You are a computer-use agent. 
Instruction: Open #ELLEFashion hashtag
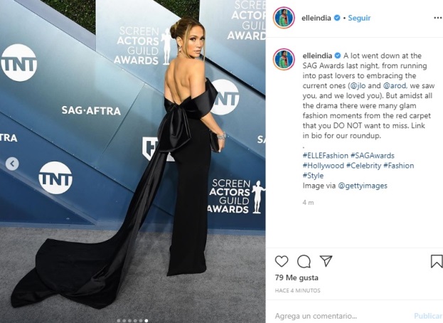click(x=326, y=155)
